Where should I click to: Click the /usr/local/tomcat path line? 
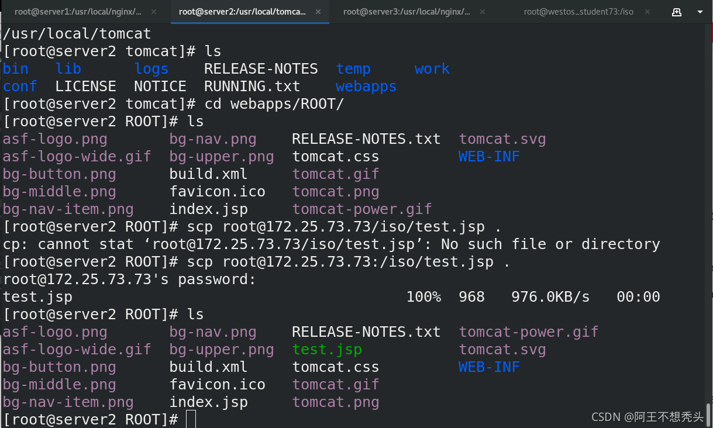coord(77,34)
